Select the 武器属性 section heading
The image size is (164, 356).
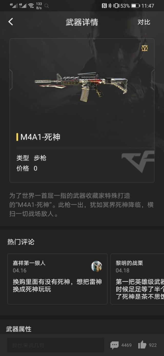pos(19,329)
